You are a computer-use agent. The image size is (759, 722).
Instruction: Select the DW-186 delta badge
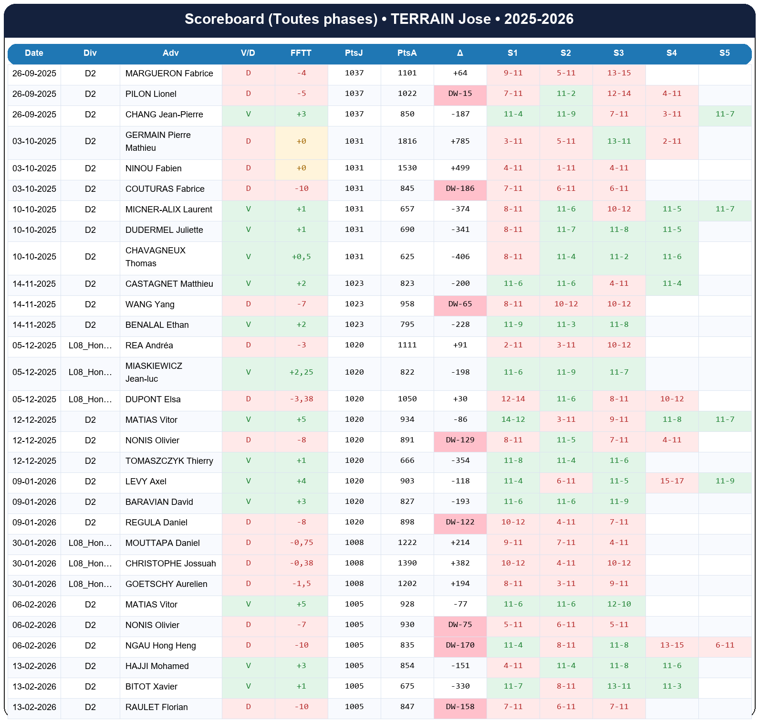[460, 188]
